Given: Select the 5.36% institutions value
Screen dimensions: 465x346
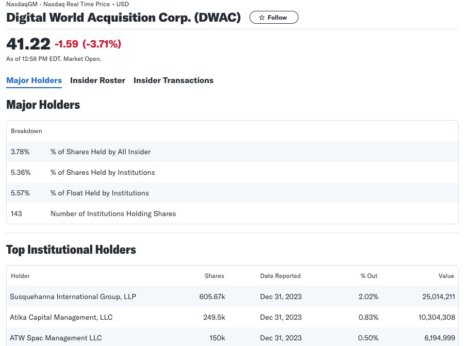Looking at the screenshot, I should tap(21, 172).
